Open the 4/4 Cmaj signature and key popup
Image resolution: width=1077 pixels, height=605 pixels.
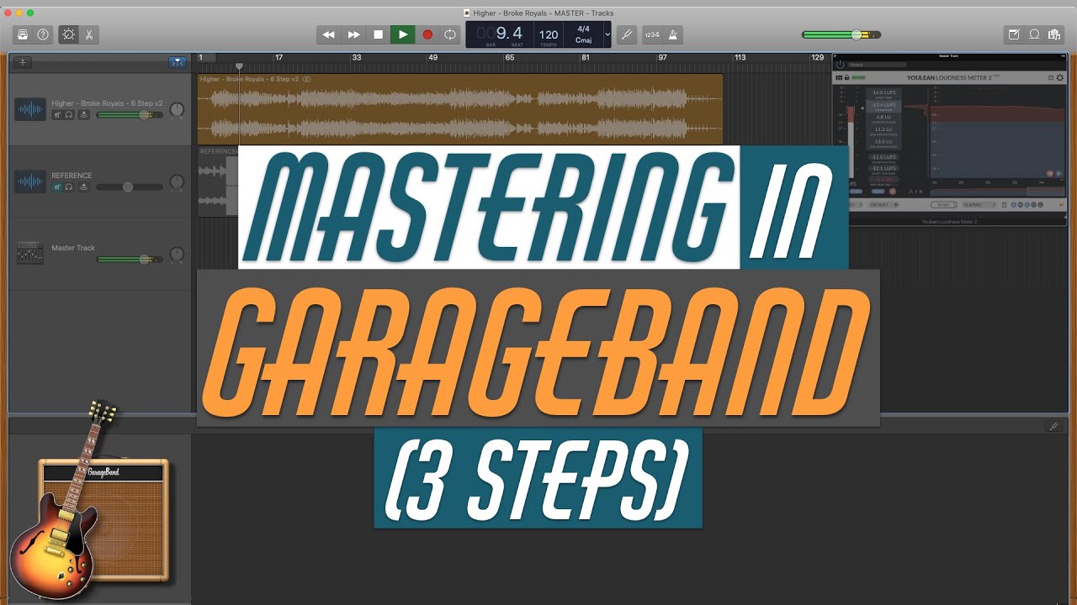click(x=583, y=34)
